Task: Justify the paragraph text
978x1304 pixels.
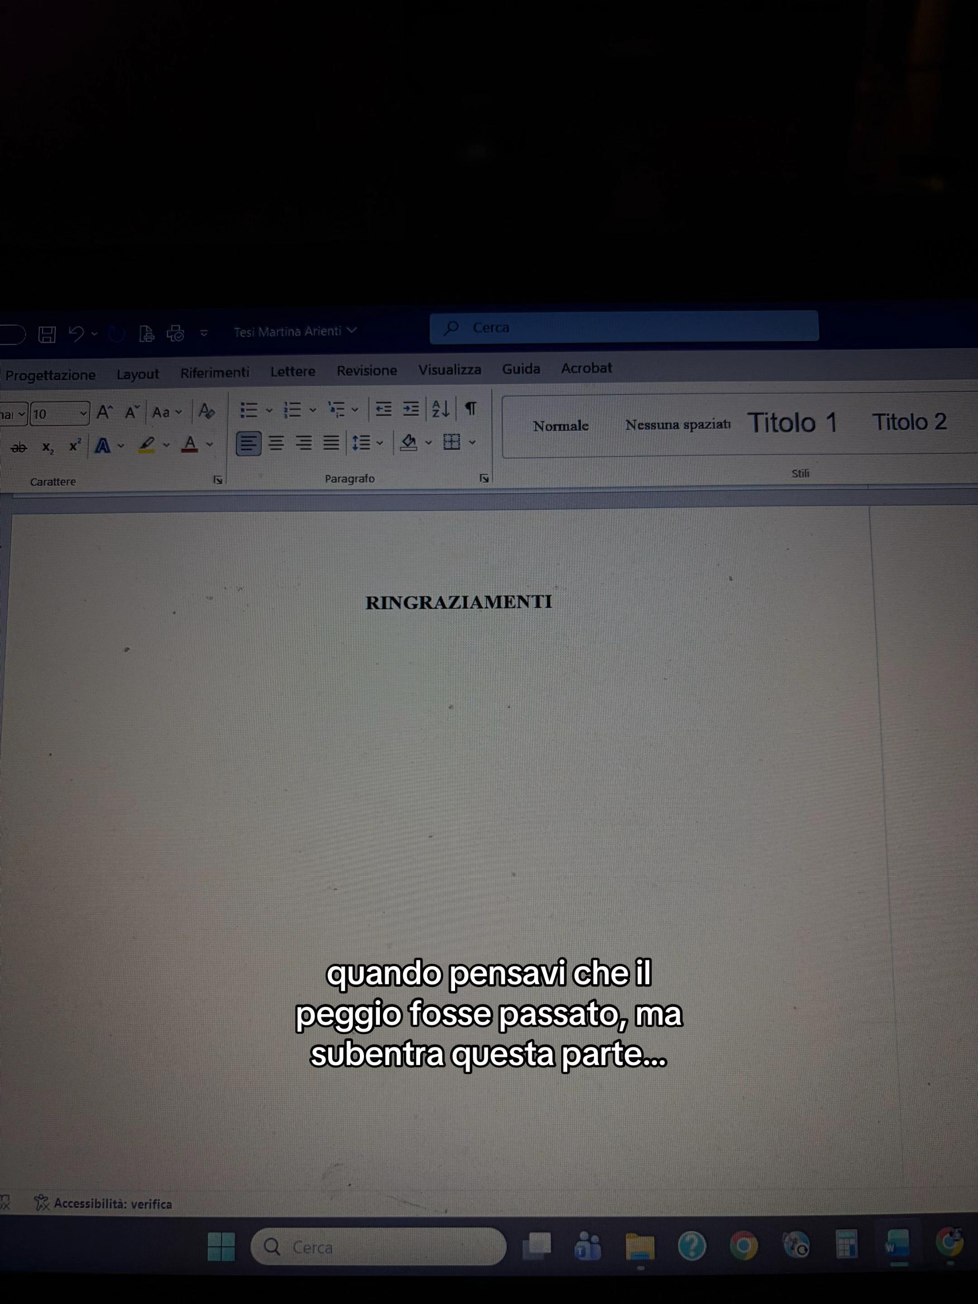Action: [331, 442]
